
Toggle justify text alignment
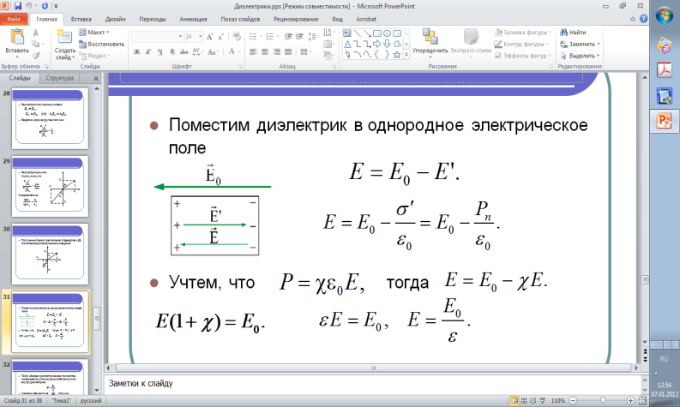pyautogui.click(x=288, y=51)
